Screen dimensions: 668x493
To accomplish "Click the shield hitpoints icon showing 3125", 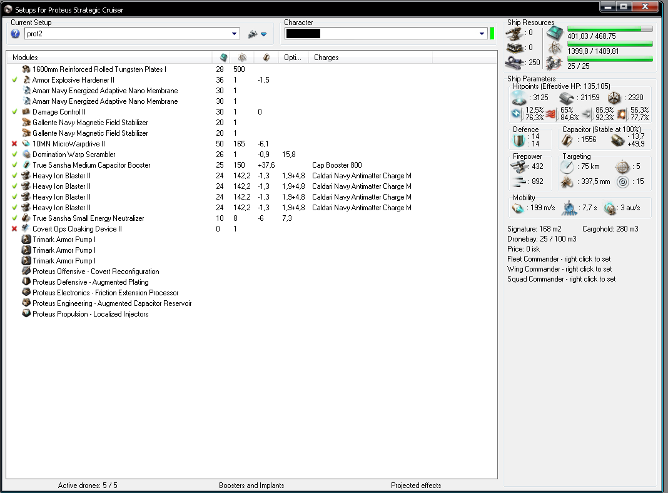I will (519, 98).
